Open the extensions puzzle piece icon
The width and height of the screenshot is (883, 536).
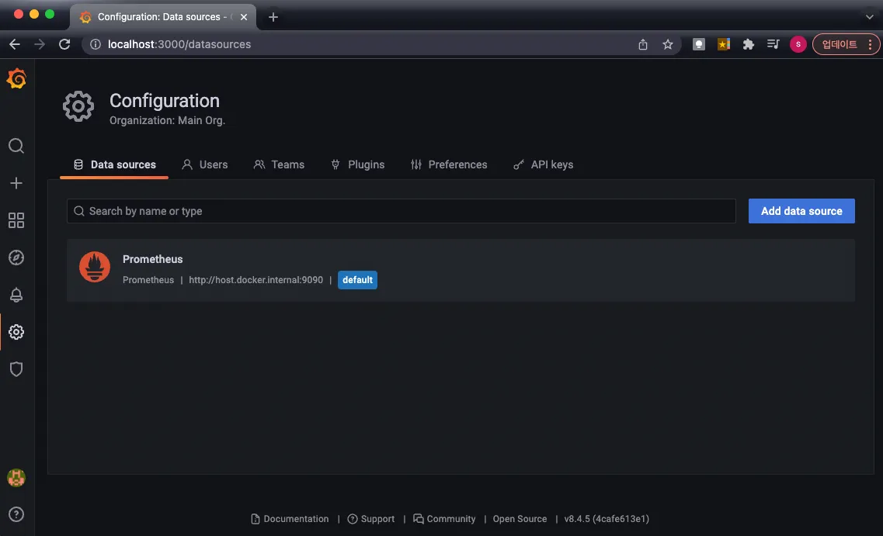tap(749, 44)
